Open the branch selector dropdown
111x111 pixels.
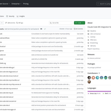point(2,23)
